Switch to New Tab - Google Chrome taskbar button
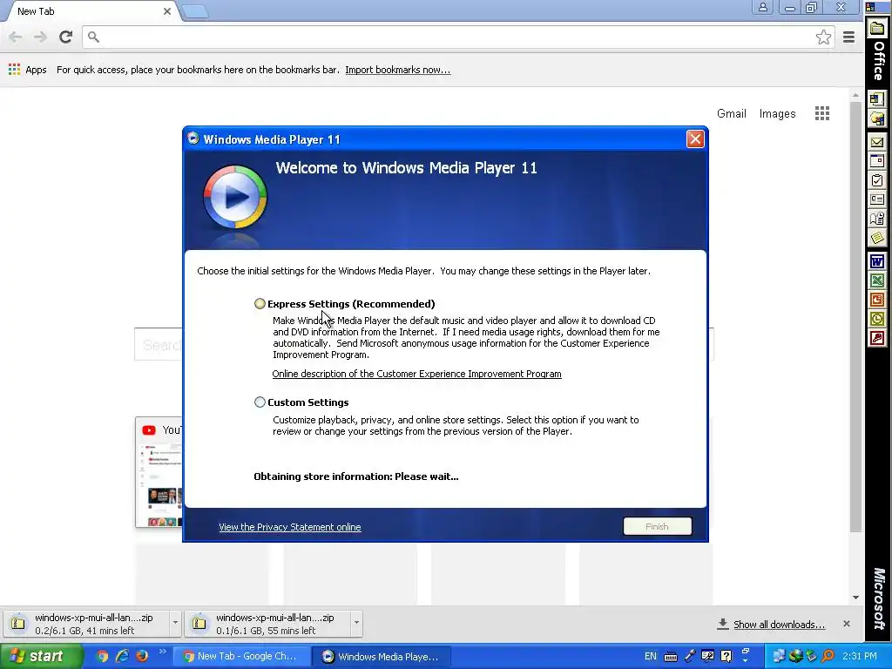892x669 pixels. pos(241,657)
